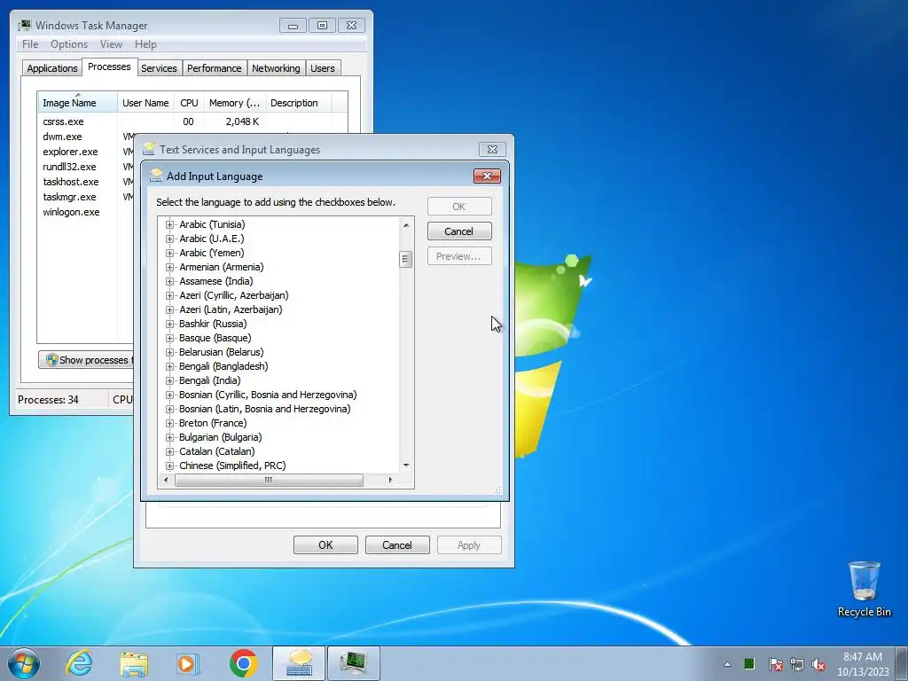Select Basque (Basque) in the language list

(x=215, y=338)
